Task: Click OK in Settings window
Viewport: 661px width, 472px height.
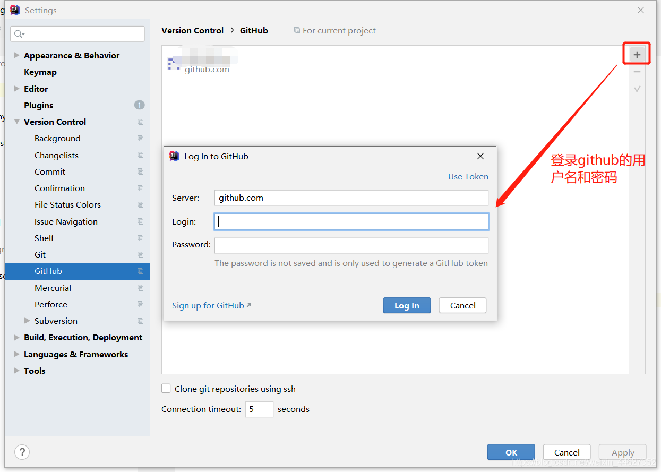Action: coord(511,452)
